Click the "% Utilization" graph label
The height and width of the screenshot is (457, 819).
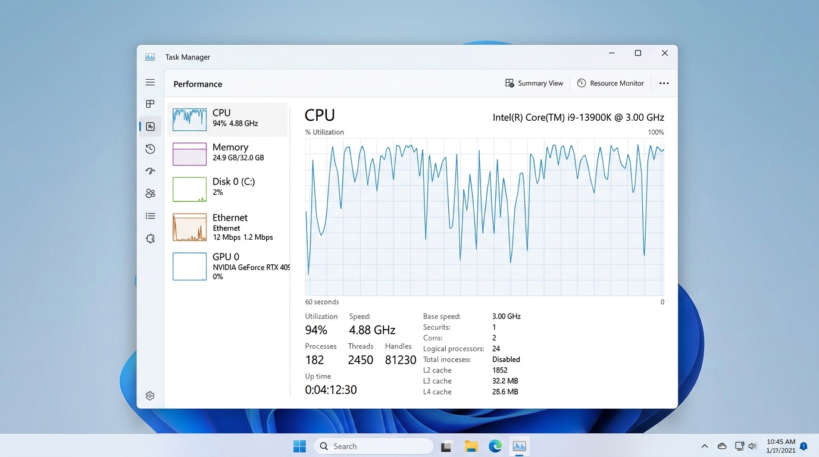324,132
